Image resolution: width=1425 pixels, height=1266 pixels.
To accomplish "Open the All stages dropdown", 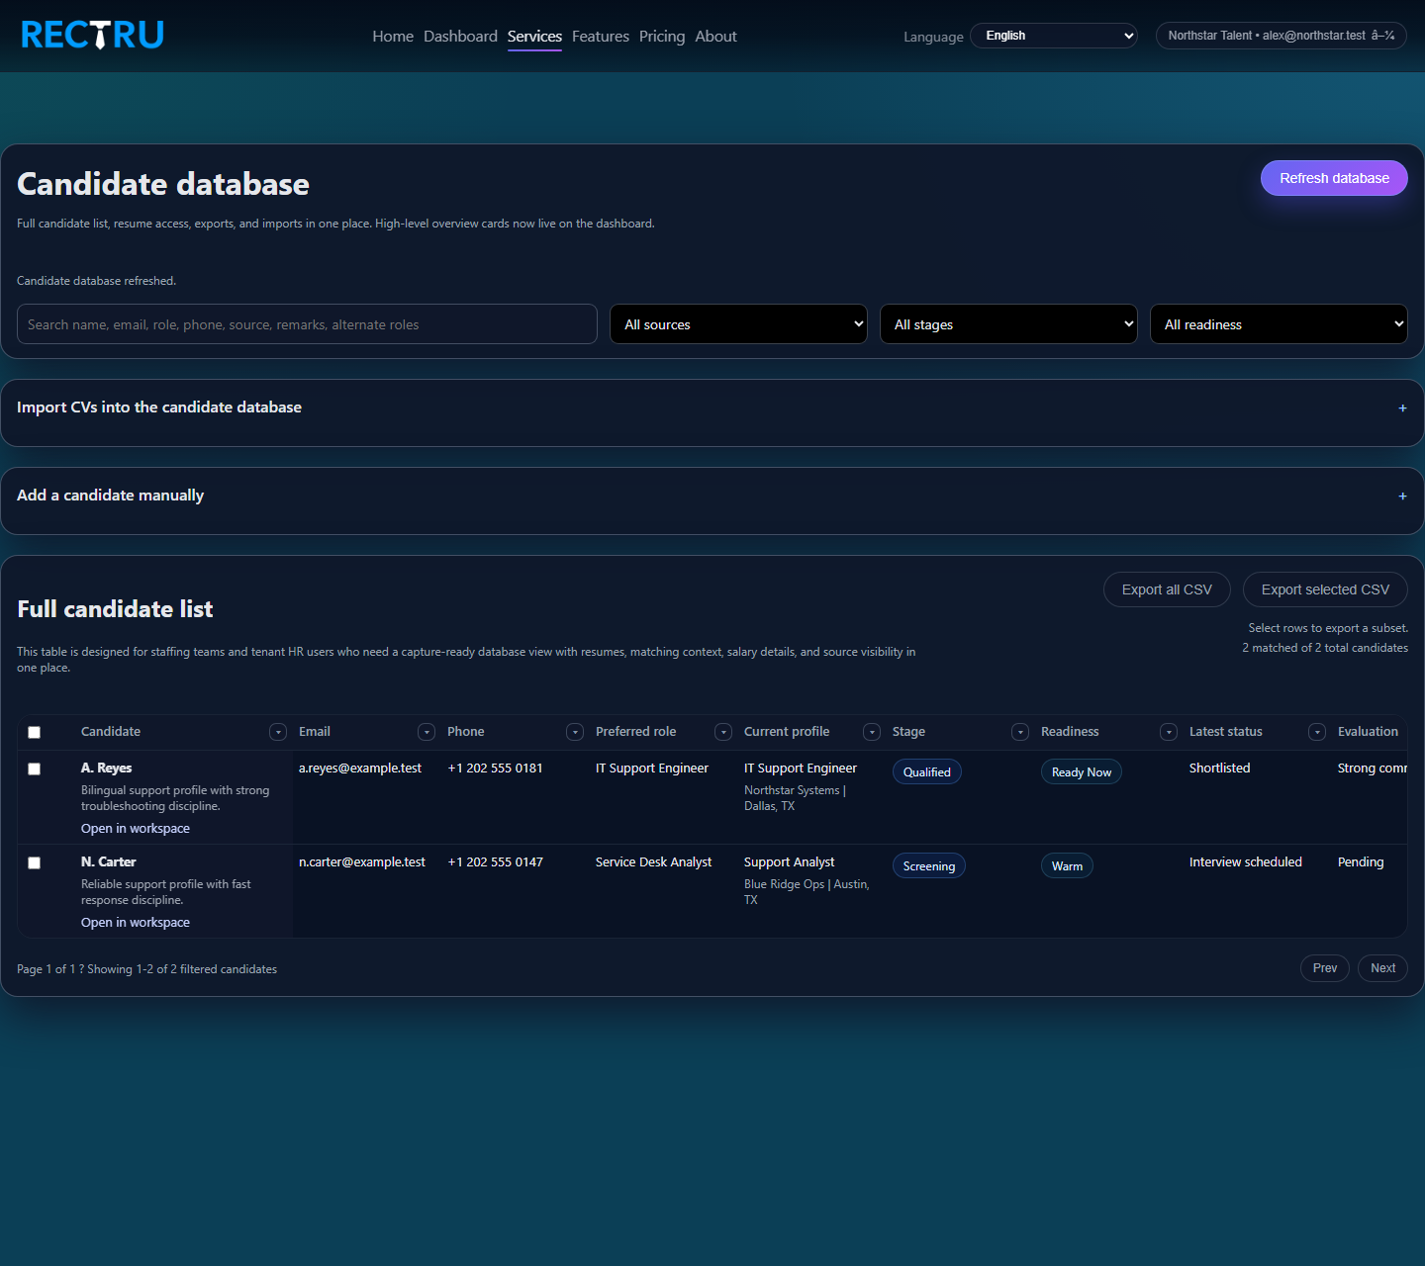I will tap(1008, 323).
